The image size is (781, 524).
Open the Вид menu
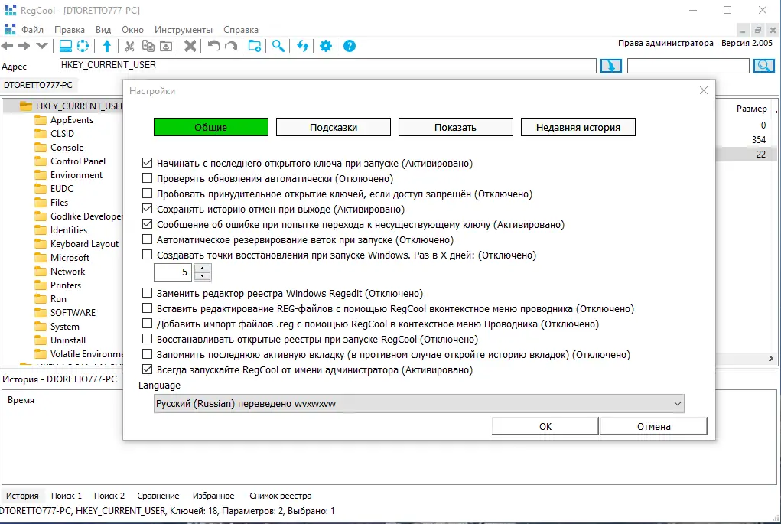103,30
